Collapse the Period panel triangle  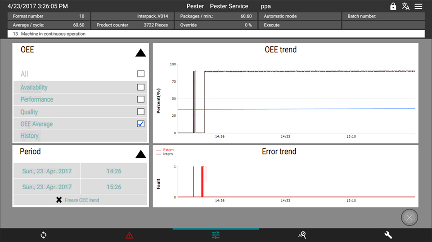pos(140,154)
